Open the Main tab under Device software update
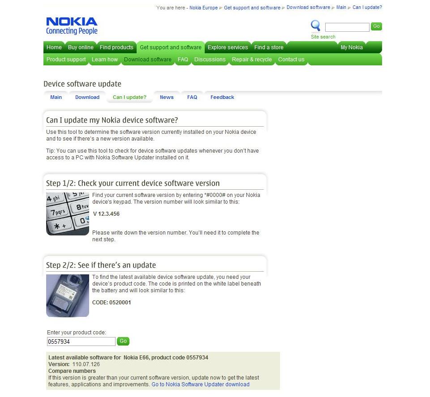The height and width of the screenshot is (397, 430). click(x=56, y=97)
